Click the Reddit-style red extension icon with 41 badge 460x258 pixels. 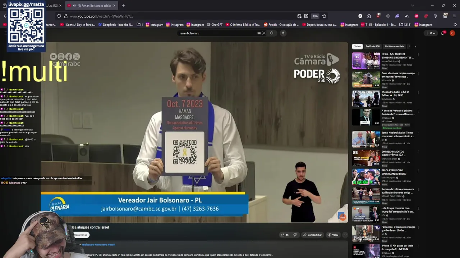[378, 16]
